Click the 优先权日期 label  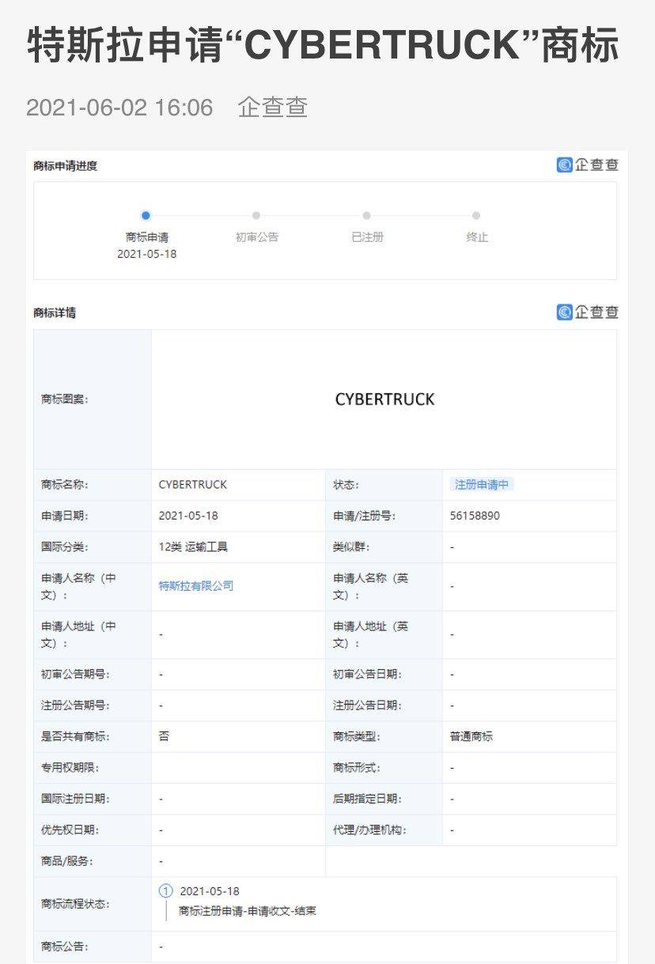point(70,830)
